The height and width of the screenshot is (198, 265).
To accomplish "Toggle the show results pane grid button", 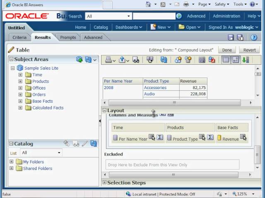I will [x=226, y=60].
